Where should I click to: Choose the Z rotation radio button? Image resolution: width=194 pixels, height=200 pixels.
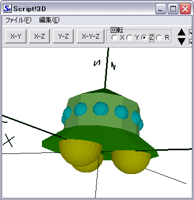pos(144,38)
